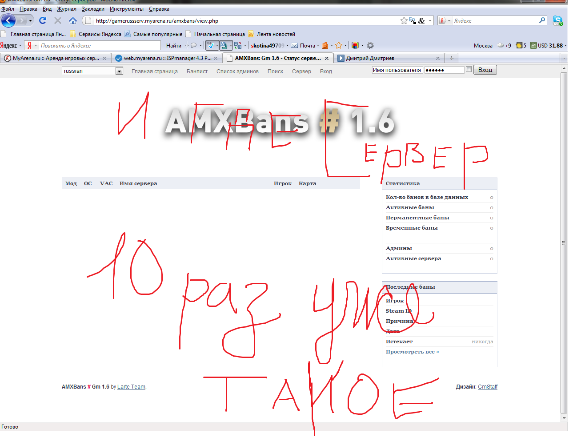This screenshot has width=569, height=437.
Task: Open the Поиск navigation link
Action: [275, 71]
